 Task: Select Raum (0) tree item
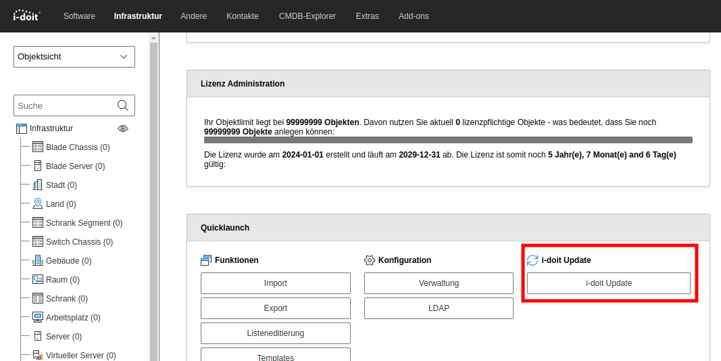(x=63, y=280)
